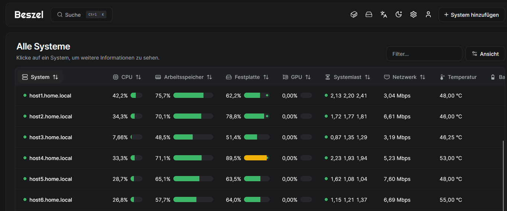Open host2.home.local system details

[x=51, y=116]
